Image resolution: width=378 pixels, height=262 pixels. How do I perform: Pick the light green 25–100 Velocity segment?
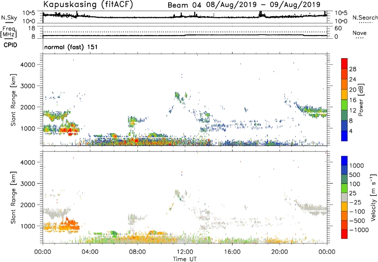(x=344, y=188)
